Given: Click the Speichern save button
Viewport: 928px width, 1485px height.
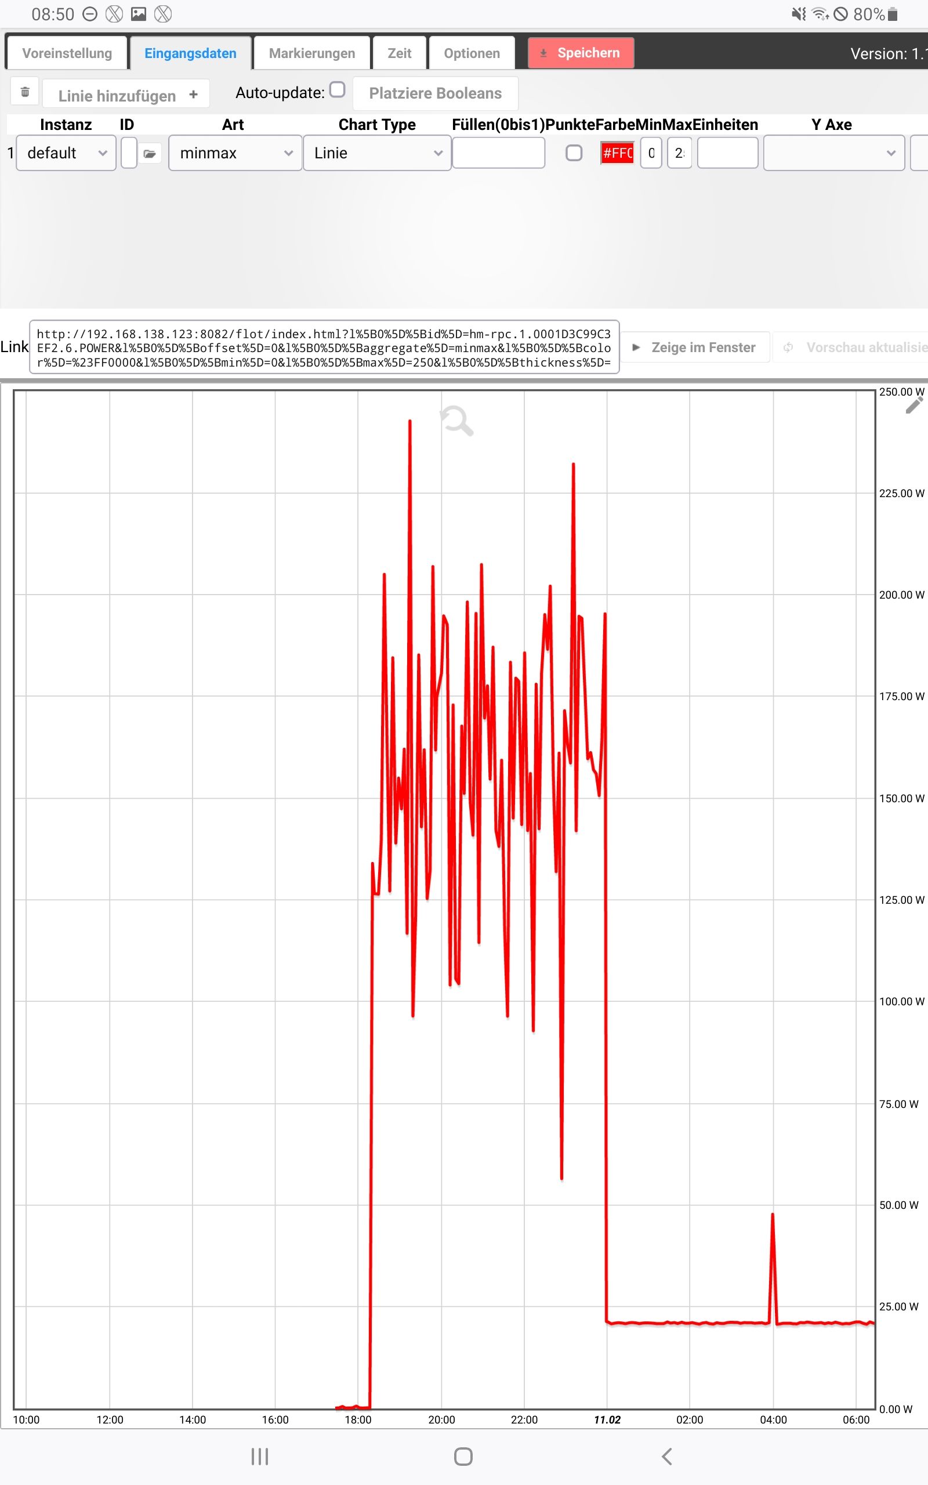Looking at the screenshot, I should [x=581, y=53].
